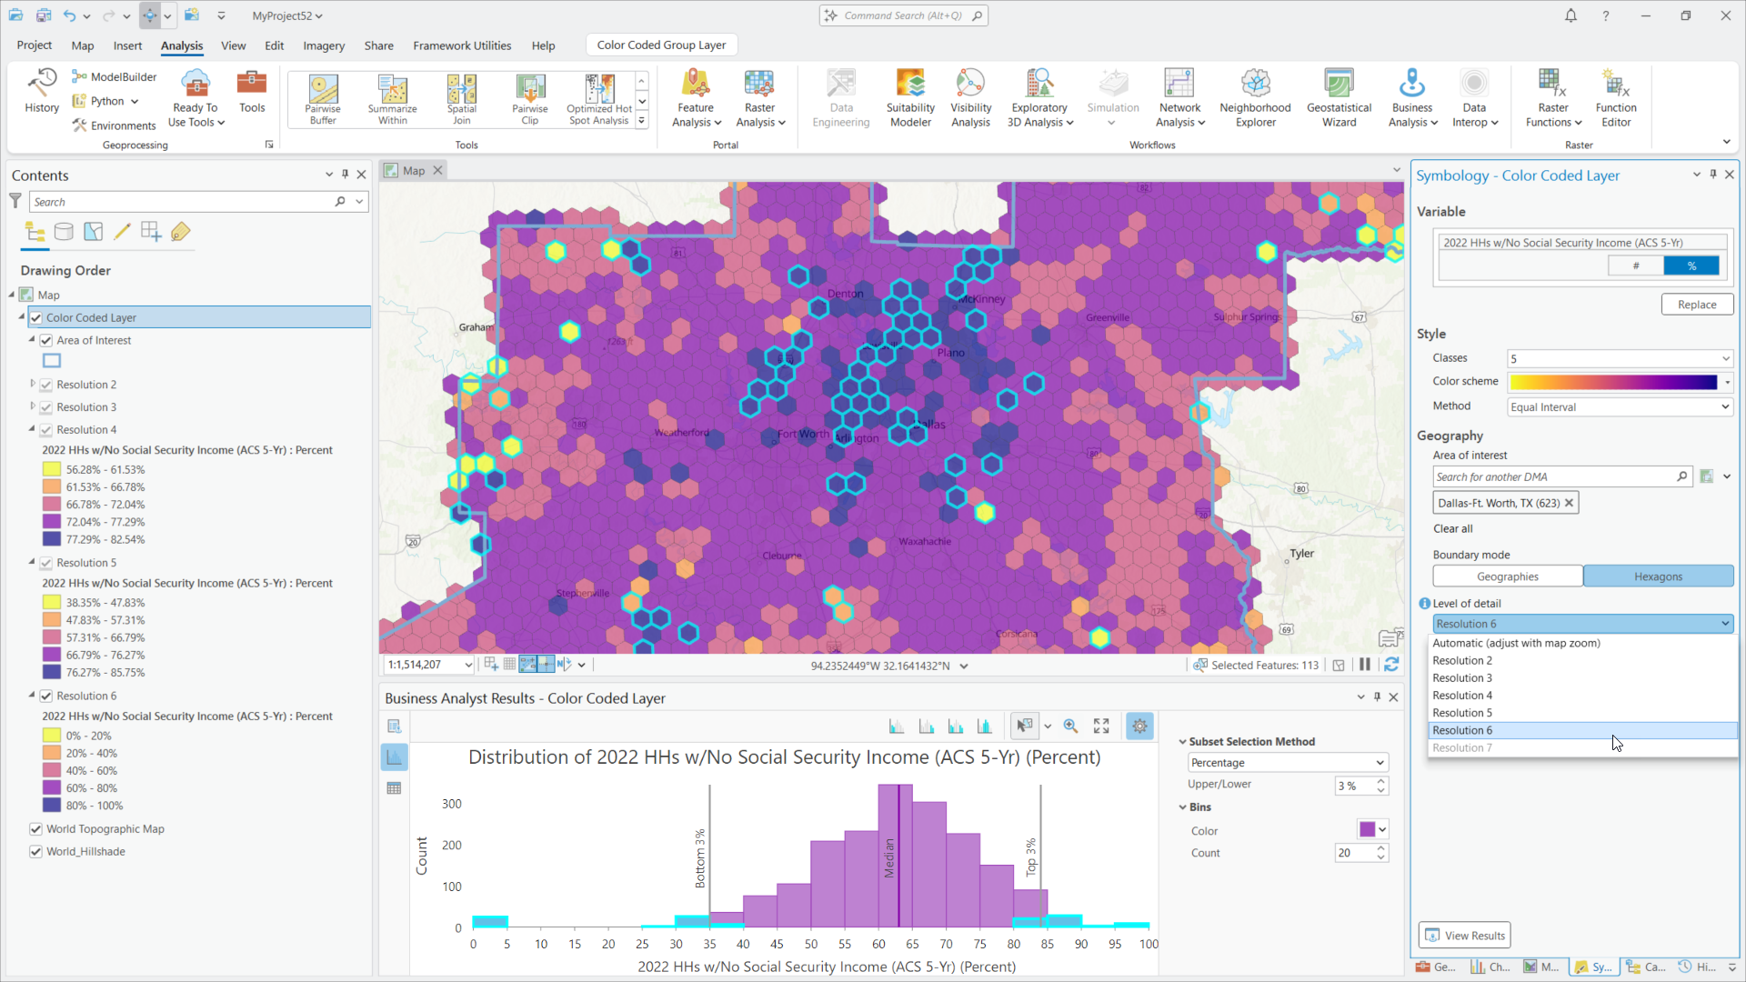Click the Replace variable button

[x=1697, y=305]
